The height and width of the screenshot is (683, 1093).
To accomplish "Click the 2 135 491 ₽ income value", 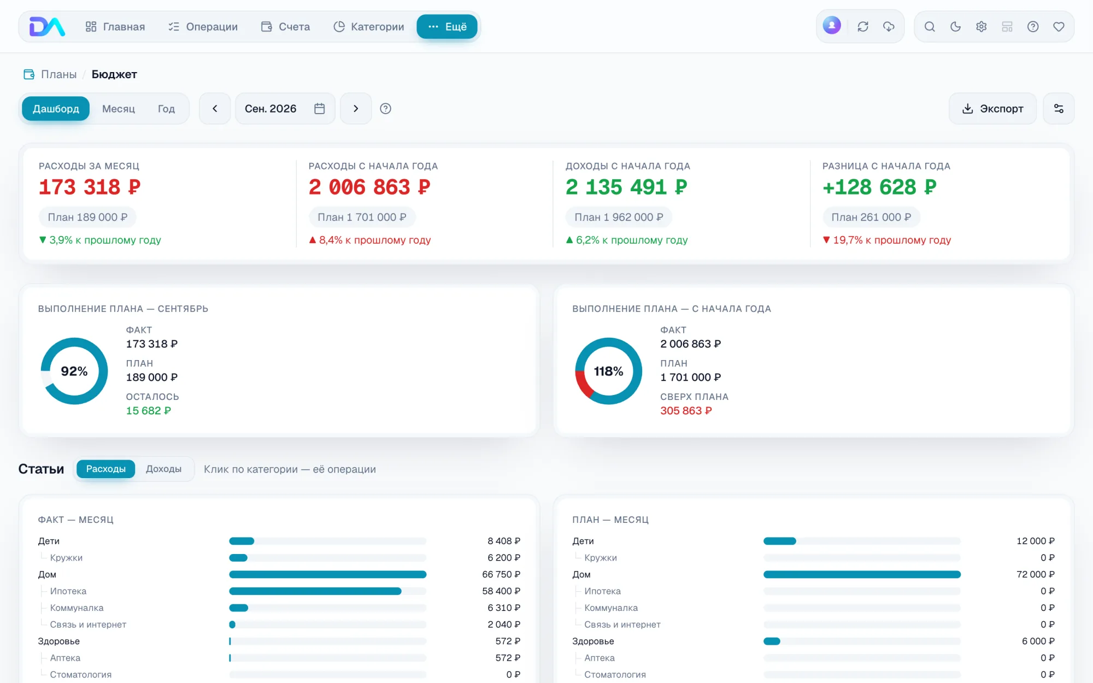I will 626,187.
